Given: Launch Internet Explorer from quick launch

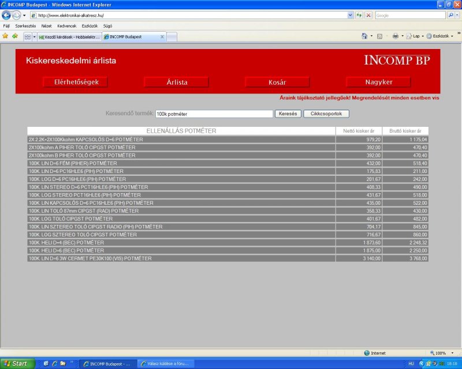Looking at the screenshot, I should pos(54,364).
